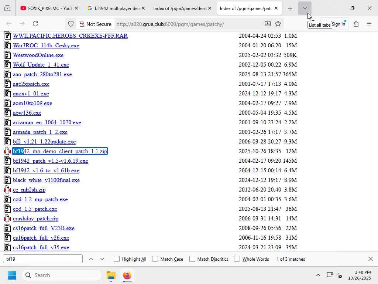Install page as app icon in address bar
This screenshot has width=378, height=284.
(x=267, y=24)
